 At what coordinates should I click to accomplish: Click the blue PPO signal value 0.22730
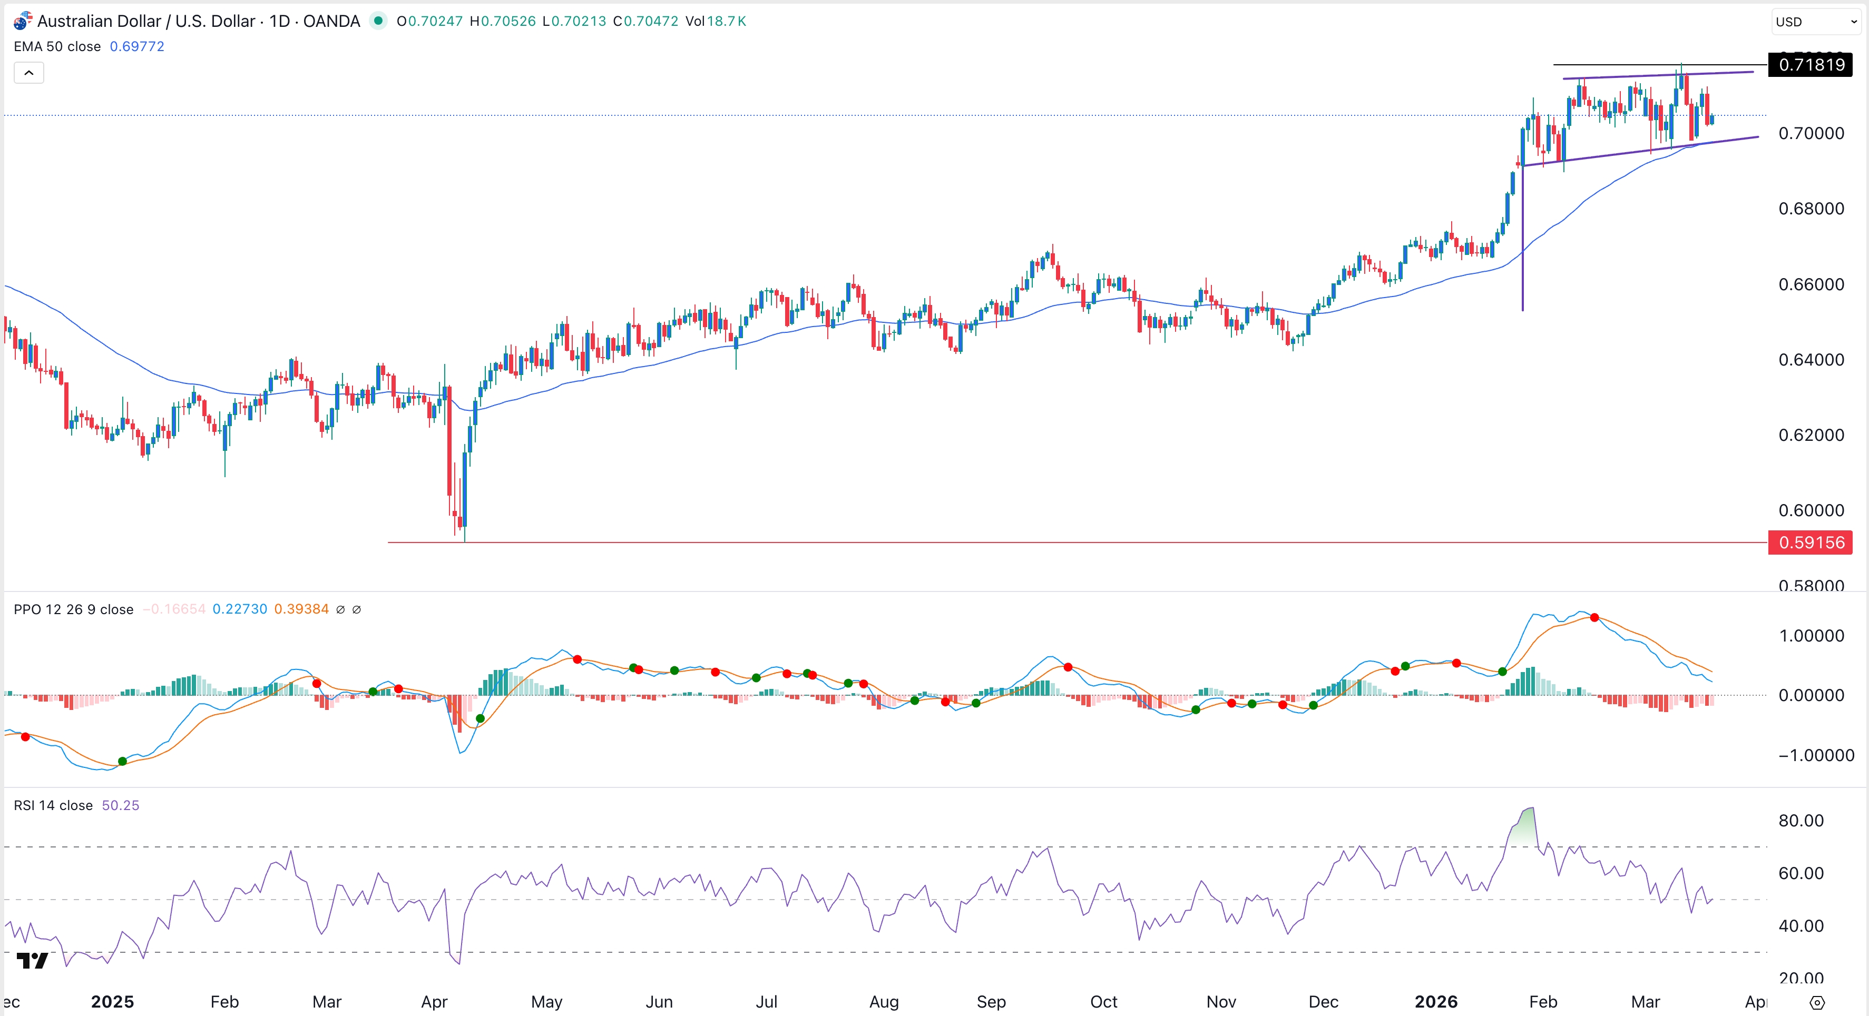click(239, 609)
